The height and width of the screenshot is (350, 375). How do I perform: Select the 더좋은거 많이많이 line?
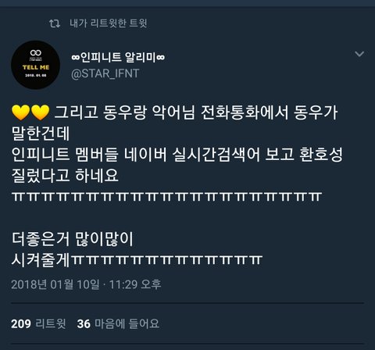[73, 239]
